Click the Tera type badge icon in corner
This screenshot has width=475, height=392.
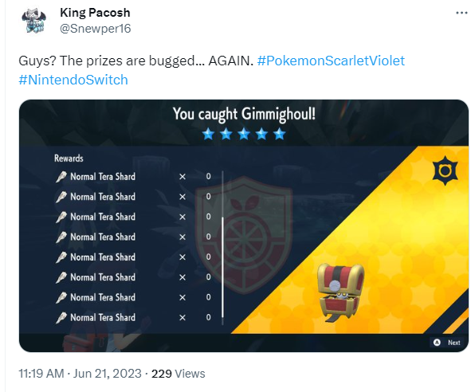pos(445,171)
